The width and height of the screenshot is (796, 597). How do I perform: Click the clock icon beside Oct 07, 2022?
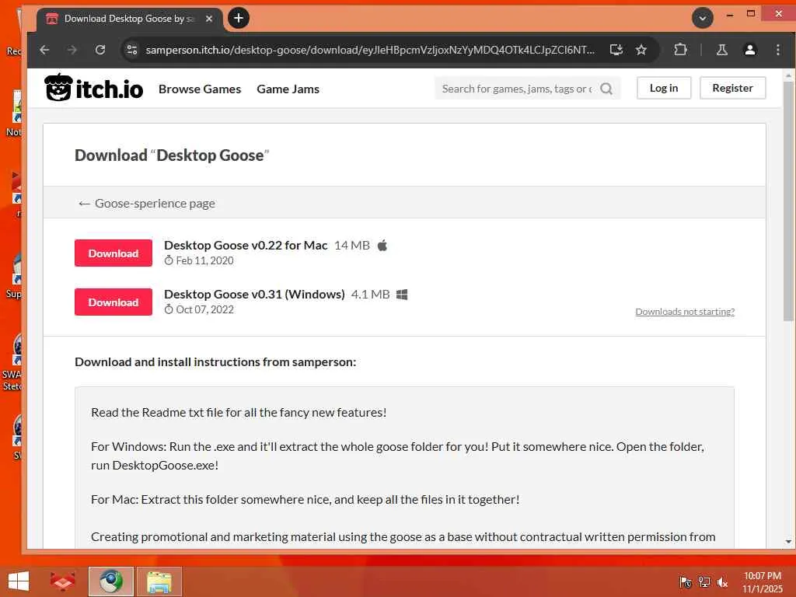[169, 309]
